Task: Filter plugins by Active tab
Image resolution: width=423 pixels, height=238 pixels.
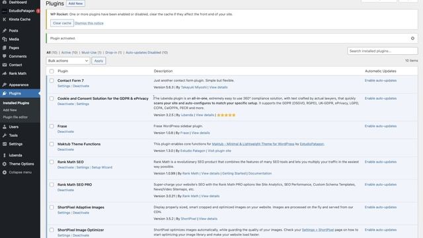Action: pos(69,53)
